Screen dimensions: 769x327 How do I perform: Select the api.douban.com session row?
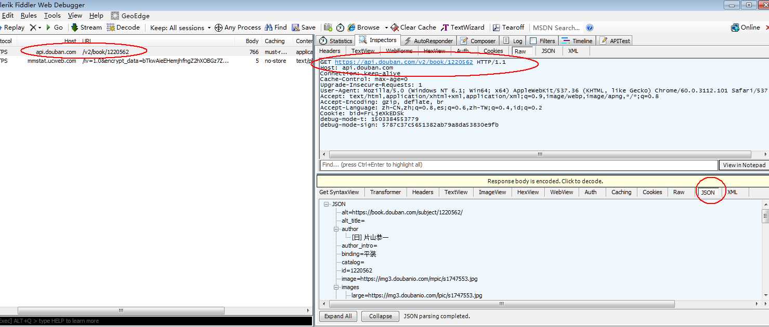click(x=156, y=52)
